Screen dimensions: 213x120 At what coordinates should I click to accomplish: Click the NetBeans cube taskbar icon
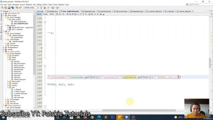[126, 117]
